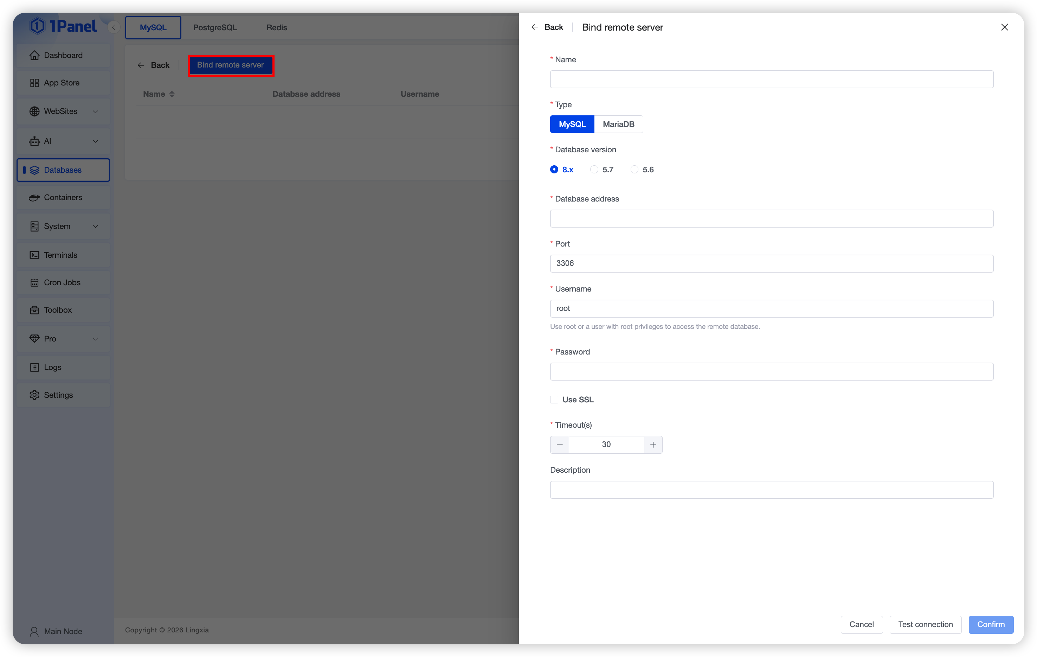The width and height of the screenshot is (1037, 657).
Task: Select database version 5.6 radio
Action: (x=635, y=169)
